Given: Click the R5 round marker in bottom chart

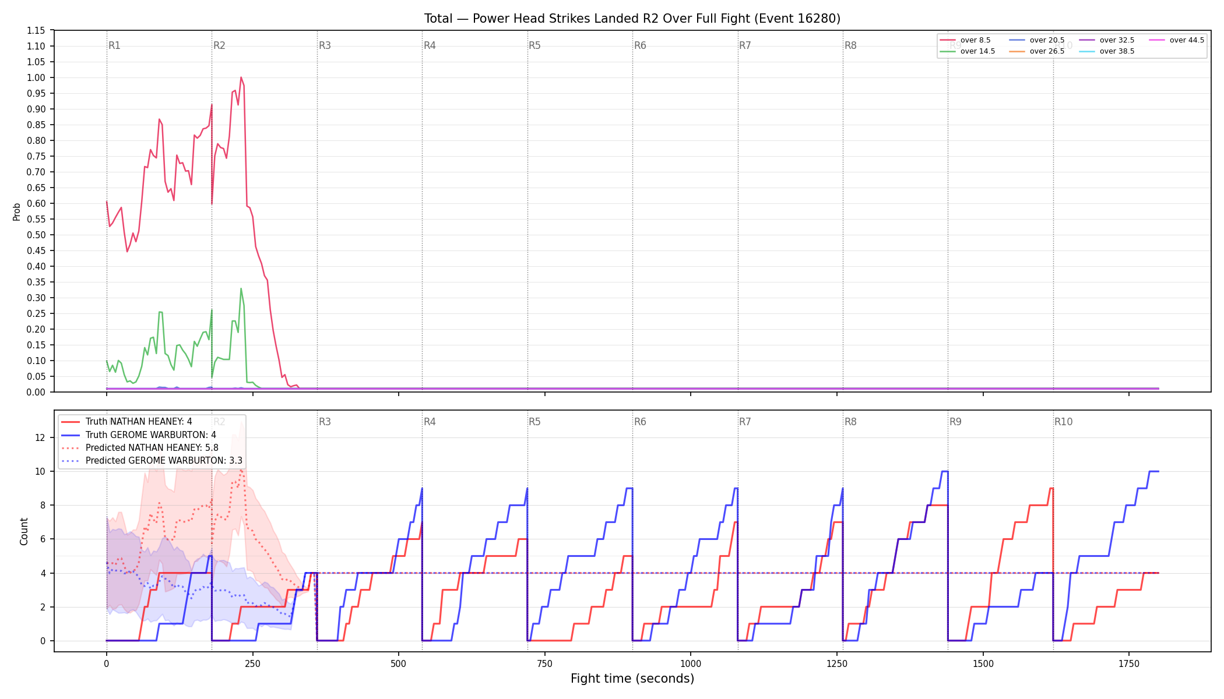Looking at the screenshot, I should 534,422.
